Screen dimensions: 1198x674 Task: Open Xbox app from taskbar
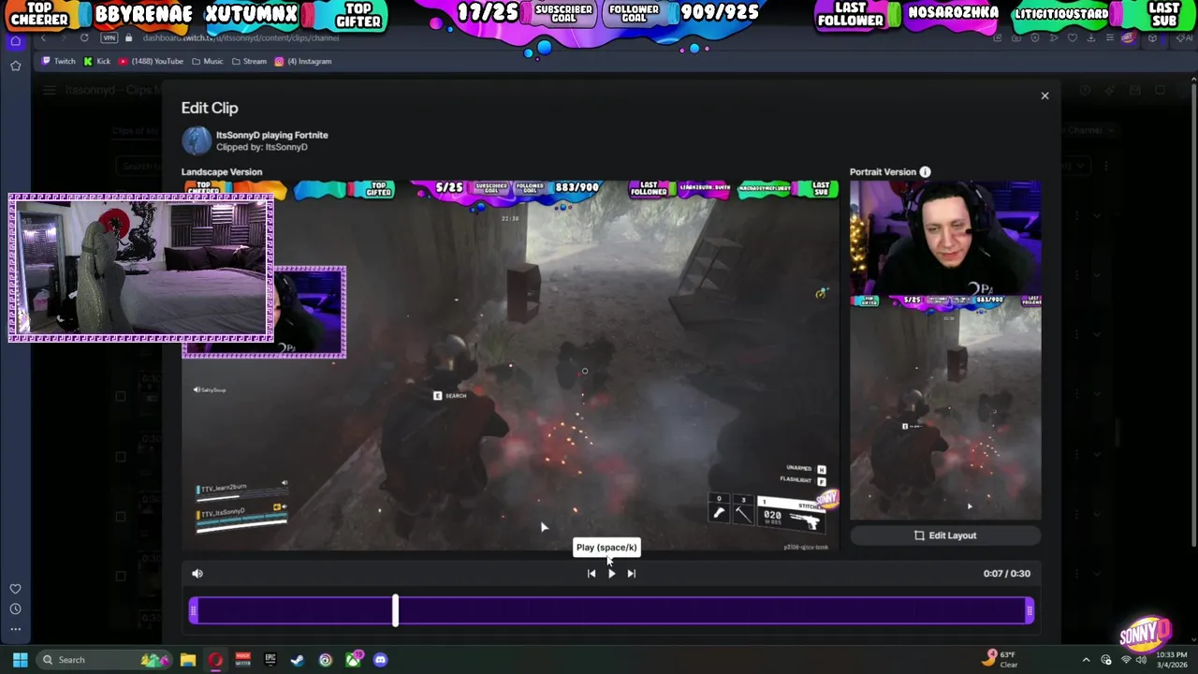click(353, 660)
